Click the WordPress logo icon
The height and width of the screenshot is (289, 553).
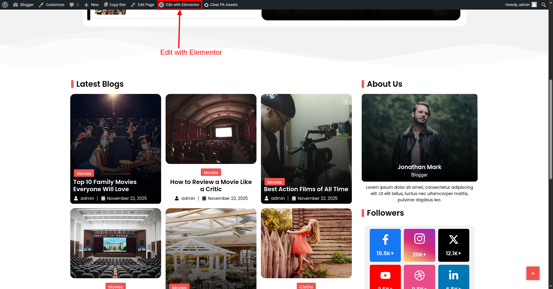[x=5, y=5]
